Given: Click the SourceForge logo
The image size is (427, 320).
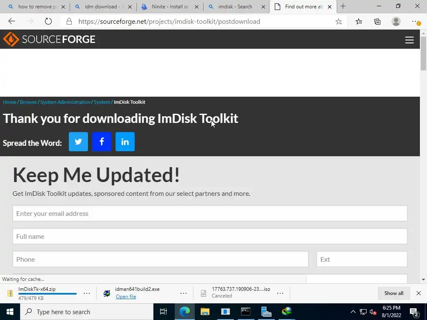Looking at the screenshot, I should 49,39.
